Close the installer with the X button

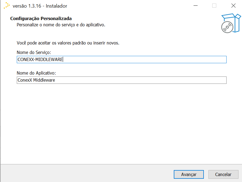[x=233, y=6]
